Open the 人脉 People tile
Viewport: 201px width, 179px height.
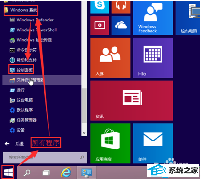pos(110,58)
